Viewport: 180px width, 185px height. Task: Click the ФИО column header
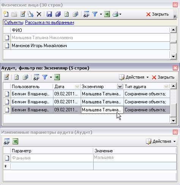[90, 30]
